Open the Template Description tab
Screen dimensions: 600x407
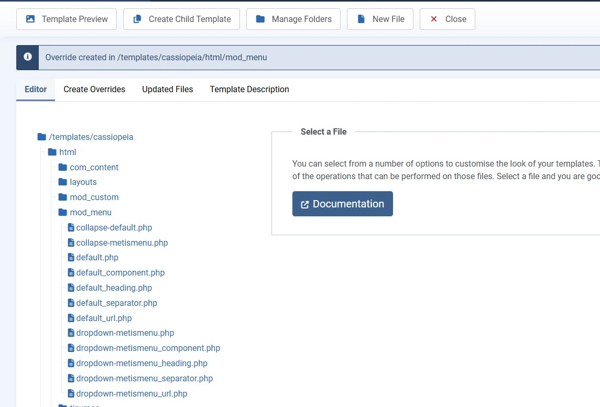[x=249, y=90]
